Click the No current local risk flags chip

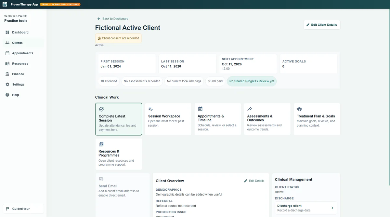click(x=184, y=81)
